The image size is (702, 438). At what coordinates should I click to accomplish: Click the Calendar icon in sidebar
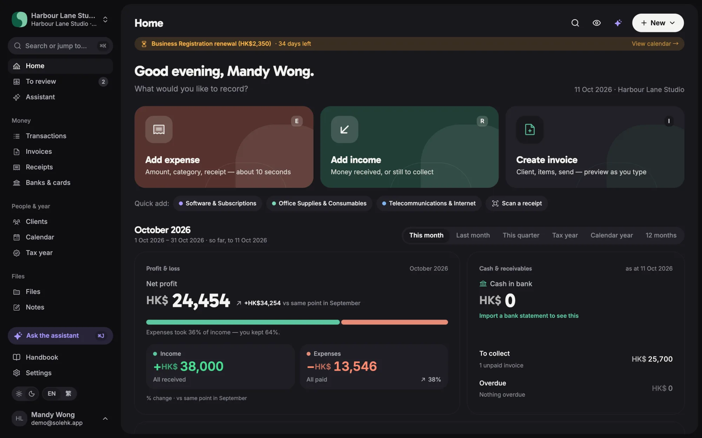coord(16,237)
